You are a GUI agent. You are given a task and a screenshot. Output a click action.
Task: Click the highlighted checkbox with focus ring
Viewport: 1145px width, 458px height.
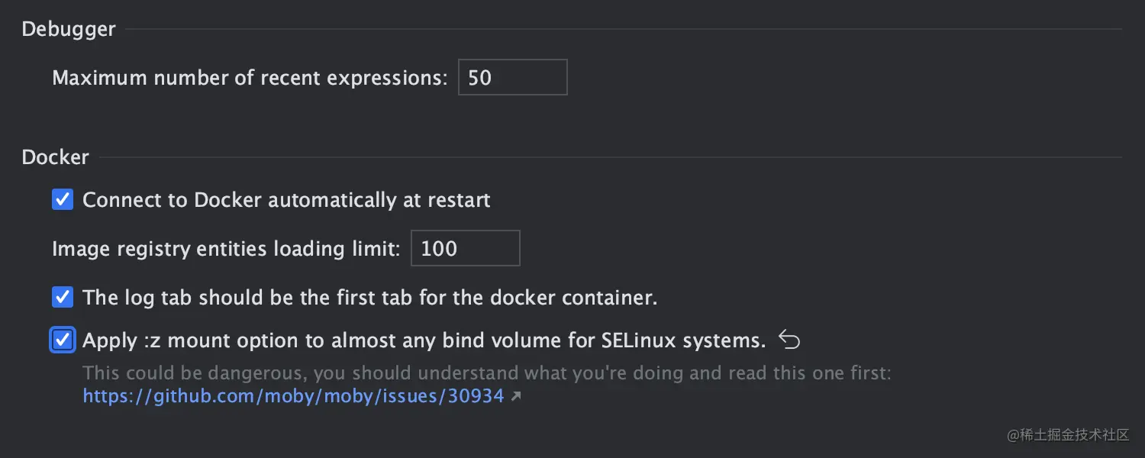(63, 340)
